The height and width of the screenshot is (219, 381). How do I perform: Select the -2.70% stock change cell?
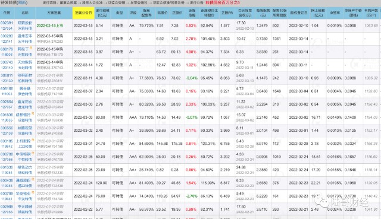192,196
